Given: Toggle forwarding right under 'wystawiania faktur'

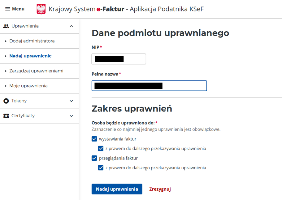Looking at the screenshot, I should pyautogui.click(x=101, y=149).
